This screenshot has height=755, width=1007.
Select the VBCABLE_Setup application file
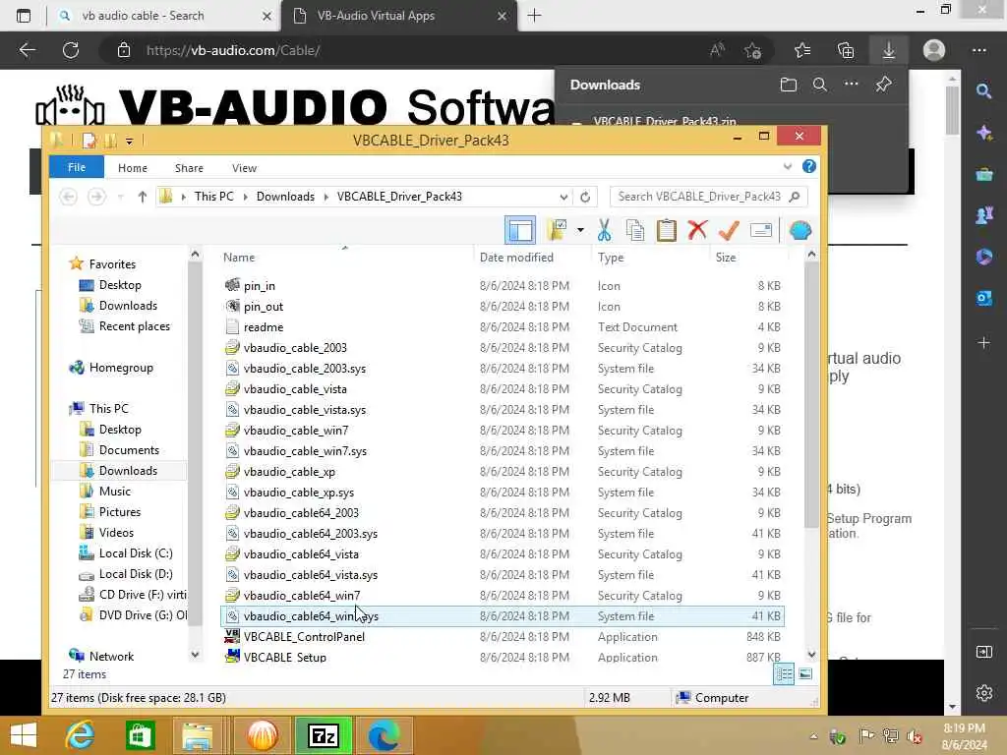501,657
